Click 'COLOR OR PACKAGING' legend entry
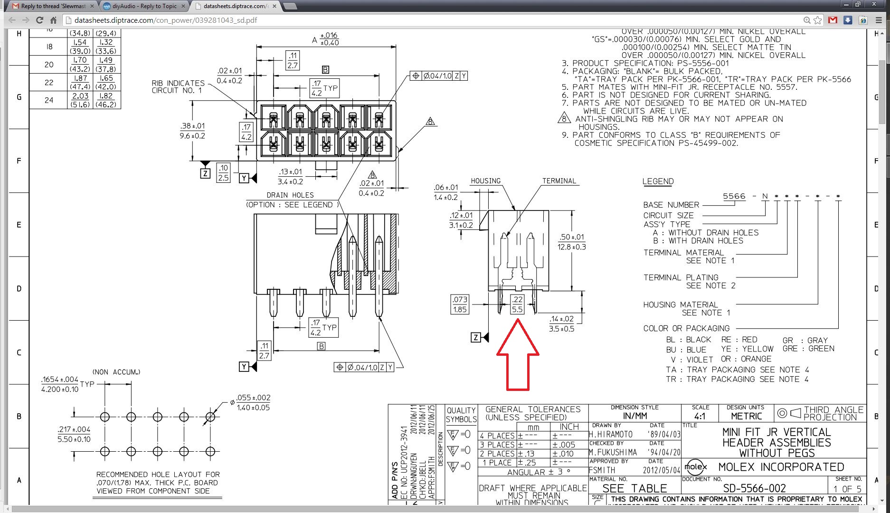 point(686,328)
